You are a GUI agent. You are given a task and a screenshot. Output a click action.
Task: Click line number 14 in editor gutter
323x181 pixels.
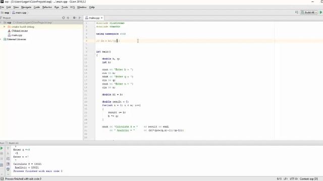click(x=86, y=69)
